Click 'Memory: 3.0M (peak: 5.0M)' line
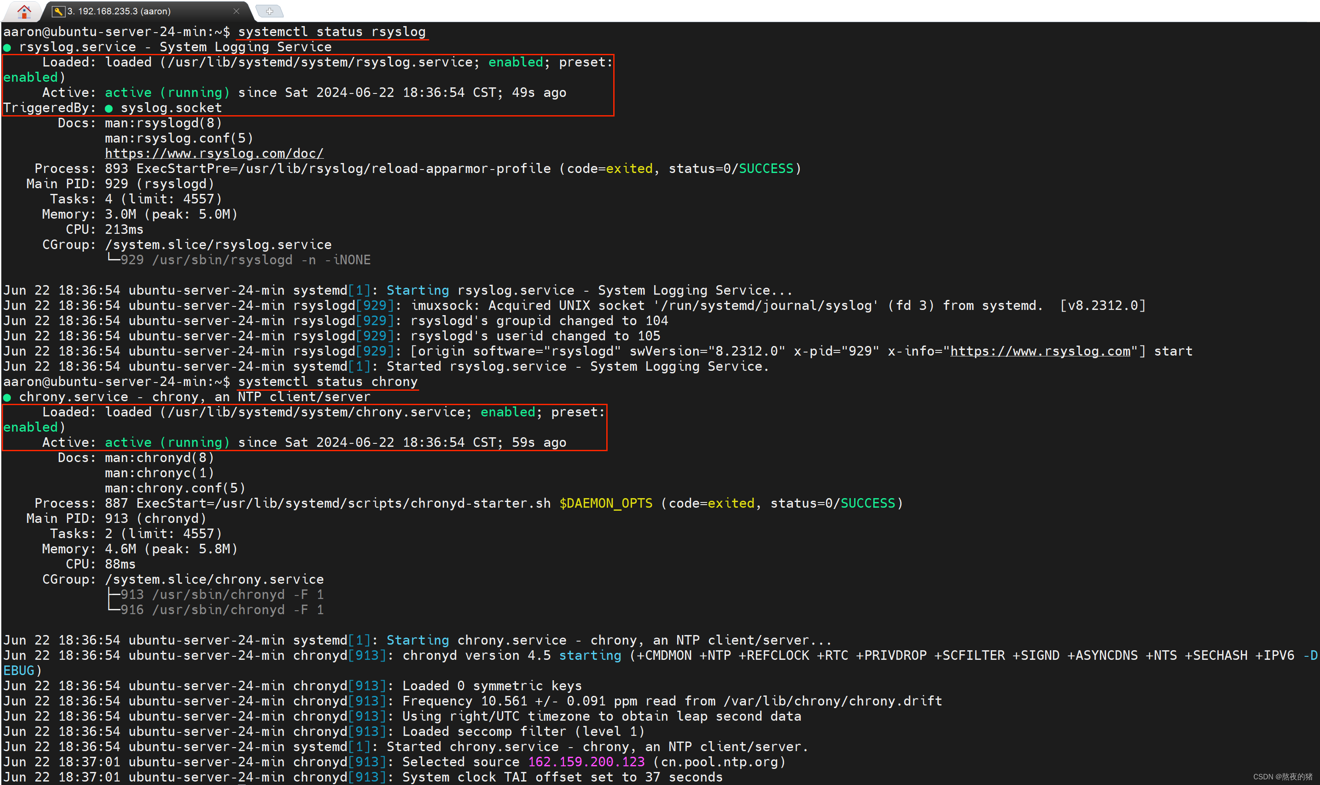The image size is (1320, 785). coord(140,214)
